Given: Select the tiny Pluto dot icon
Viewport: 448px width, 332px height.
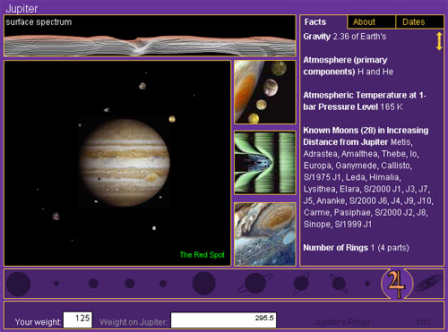Looking at the screenshot, I should [367, 284].
